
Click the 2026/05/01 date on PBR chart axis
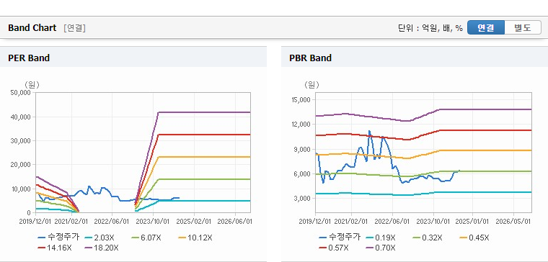[x=513, y=221]
